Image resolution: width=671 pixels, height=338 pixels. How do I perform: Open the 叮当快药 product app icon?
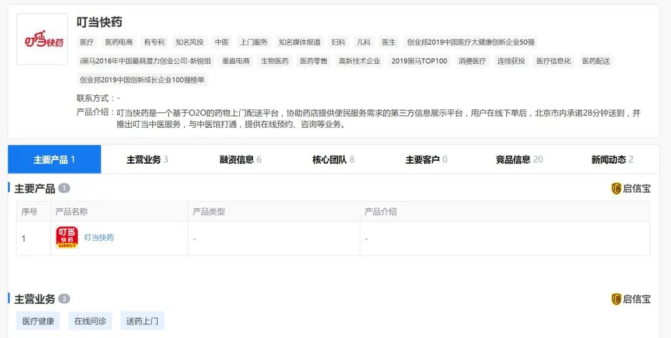66,238
